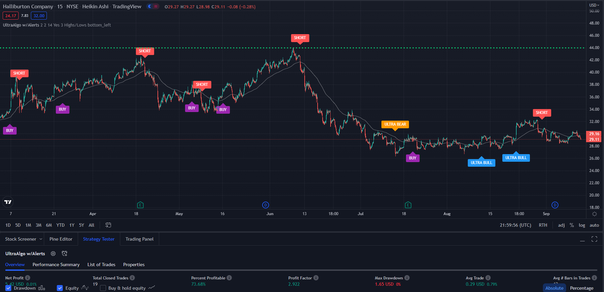Screen dimensions: 604x292
Task: Switch to the Strategy Tester tab
Action: tap(99, 239)
